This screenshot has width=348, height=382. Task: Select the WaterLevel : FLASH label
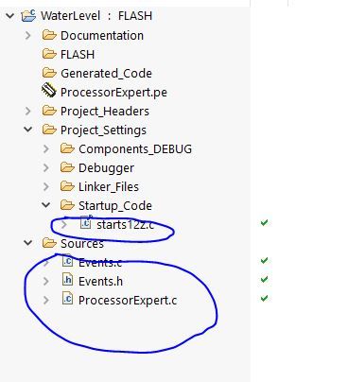96,16
